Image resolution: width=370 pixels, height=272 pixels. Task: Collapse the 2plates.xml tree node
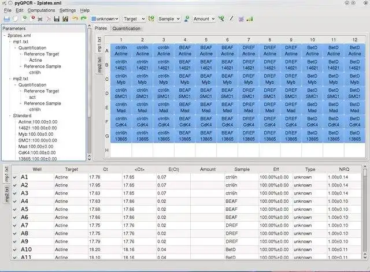[5, 36]
